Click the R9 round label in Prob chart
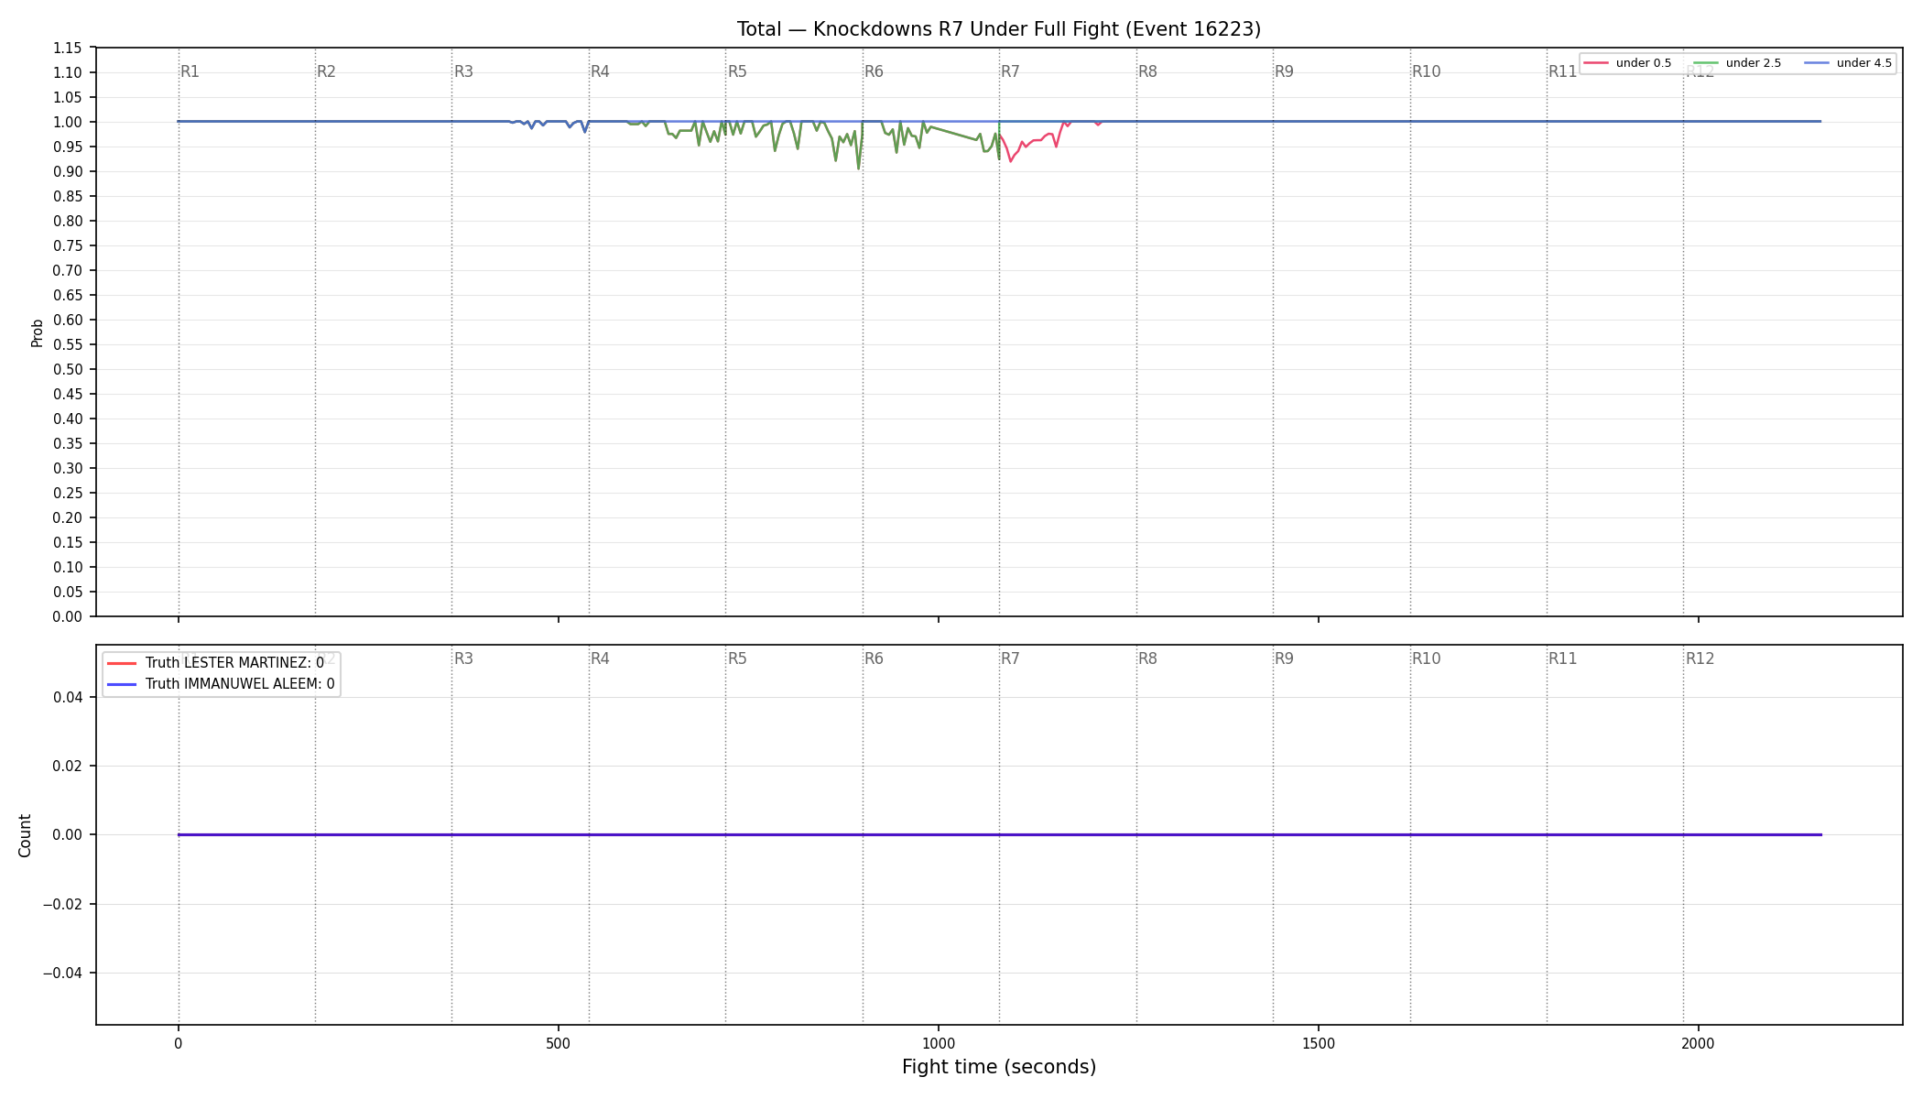Viewport: 1923px width, 1099px height. tap(1284, 71)
